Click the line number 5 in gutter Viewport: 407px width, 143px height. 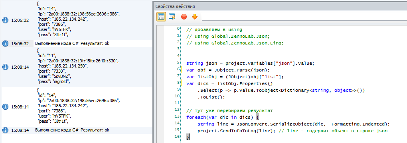[178, 62]
